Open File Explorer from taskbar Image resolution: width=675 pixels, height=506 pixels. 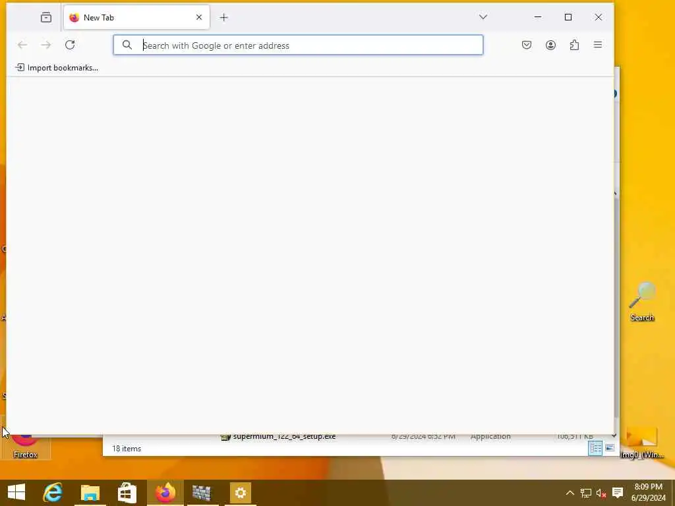(x=90, y=493)
